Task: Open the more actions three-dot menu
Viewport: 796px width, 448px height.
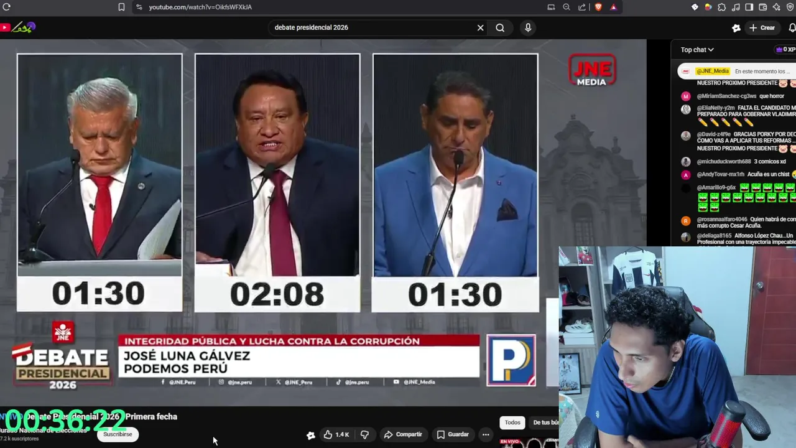Action: (x=486, y=434)
